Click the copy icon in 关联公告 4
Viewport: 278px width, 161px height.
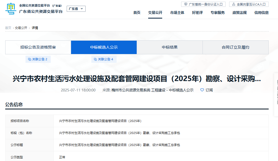tap(96, 59)
